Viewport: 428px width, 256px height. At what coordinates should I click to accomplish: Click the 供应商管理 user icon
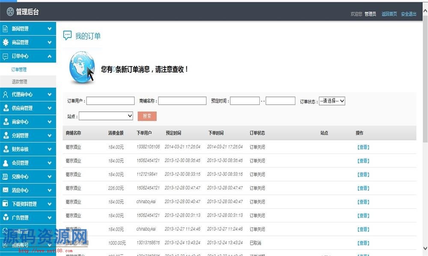click(6, 108)
